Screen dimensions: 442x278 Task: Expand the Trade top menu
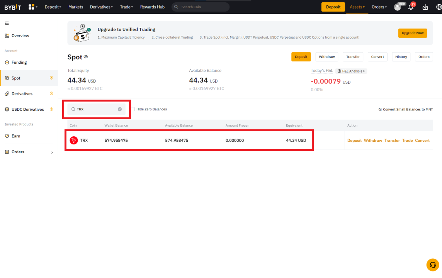tap(127, 7)
